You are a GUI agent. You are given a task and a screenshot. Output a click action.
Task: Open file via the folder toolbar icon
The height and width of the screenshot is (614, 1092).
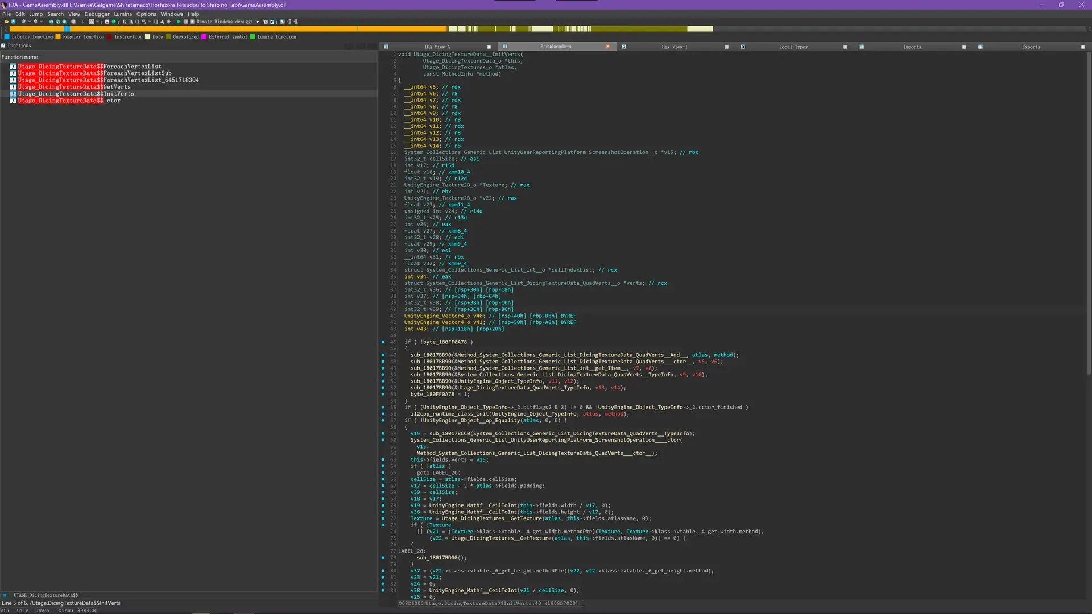pos(7,22)
